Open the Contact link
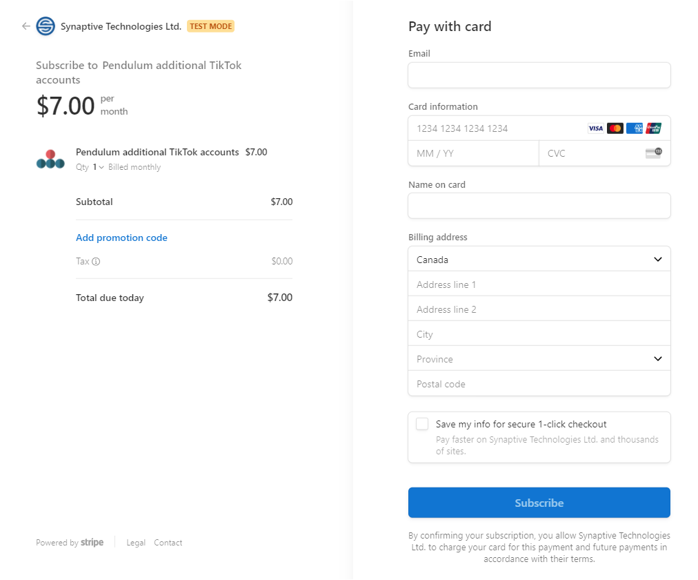 coord(168,543)
